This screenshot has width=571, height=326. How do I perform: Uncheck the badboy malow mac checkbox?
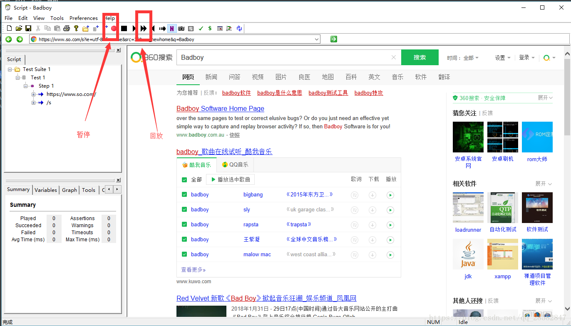click(x=184, y=254)
